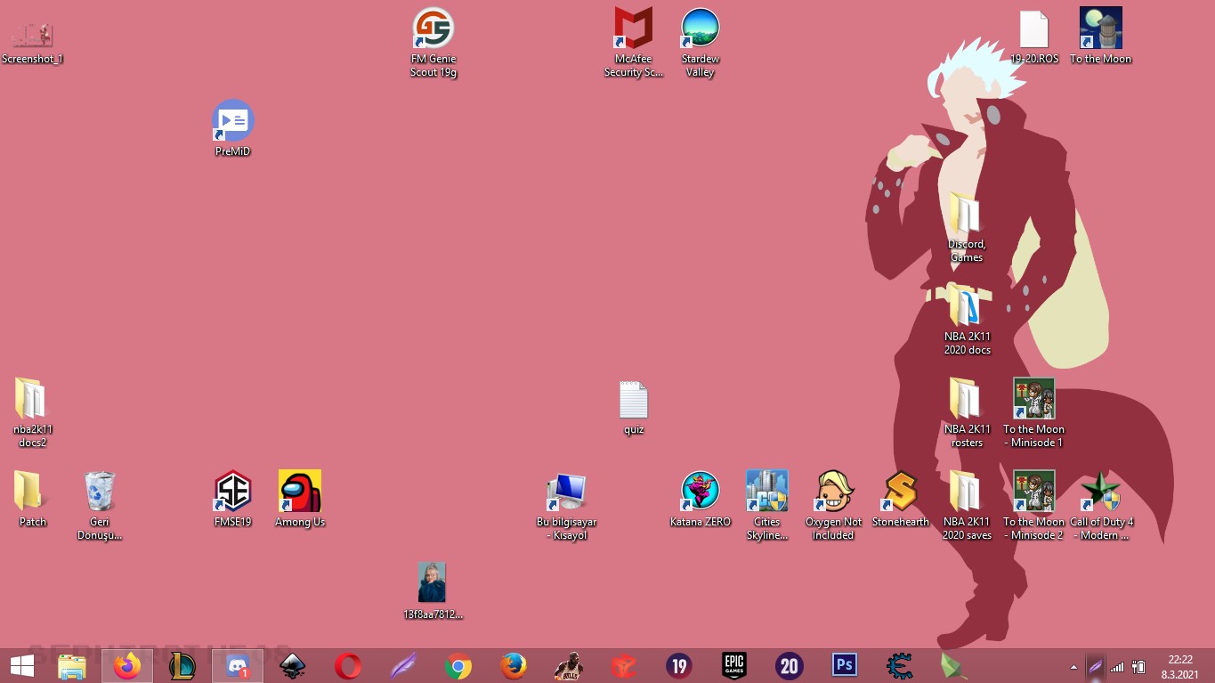The width and height of the screenshot is (1215, 683).
Task: Select the NBA 2K11 2020 saves folder
Action: [x=967, y=506]
